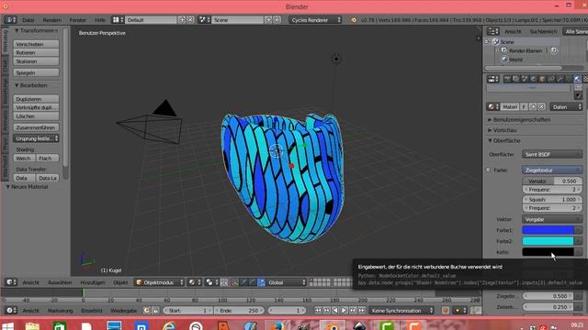Open Keine Synchronisation sync dropdown

pos(401,311)
